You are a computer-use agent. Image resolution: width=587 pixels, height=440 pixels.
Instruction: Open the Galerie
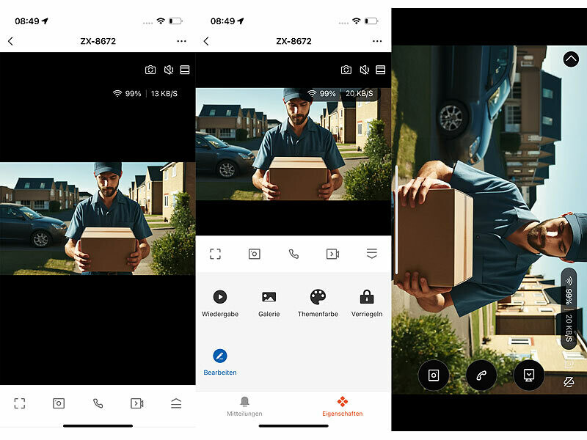pos(269,304)
